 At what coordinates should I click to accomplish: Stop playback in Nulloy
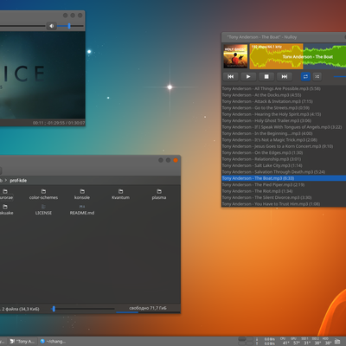pos(266,76)
